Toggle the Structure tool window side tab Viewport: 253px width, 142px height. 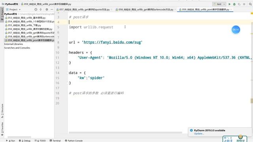click(2, 111)
